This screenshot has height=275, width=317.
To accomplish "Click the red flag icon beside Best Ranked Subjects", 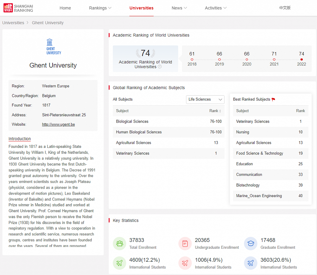I will pos(273,99).
